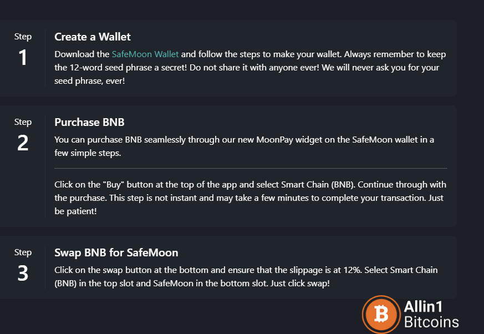Click the word "Step" above number 1

pyautogui.click(x=23, y=37)
